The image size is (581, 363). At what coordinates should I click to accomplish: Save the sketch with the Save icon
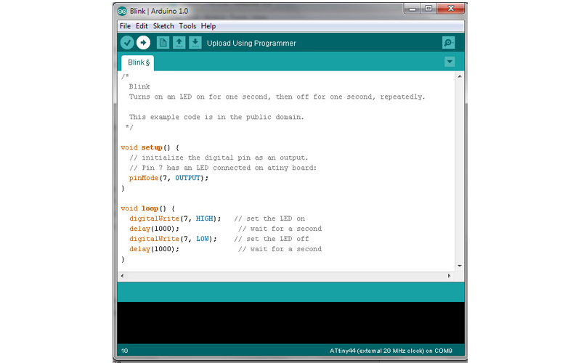tap(195, 43)
